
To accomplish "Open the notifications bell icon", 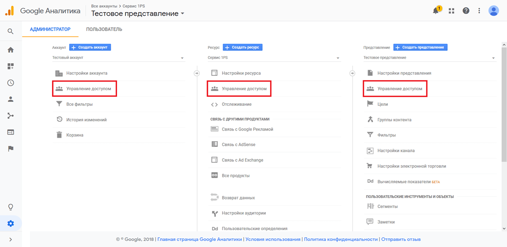I will point(436,11).
